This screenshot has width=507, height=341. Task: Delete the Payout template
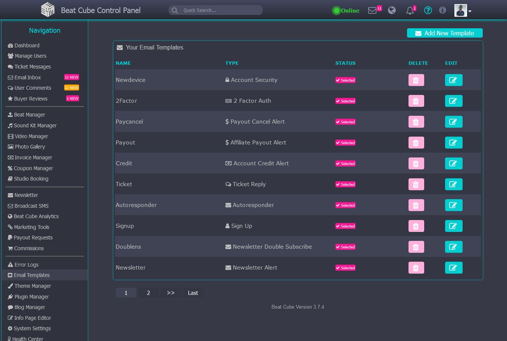coord(416,143)
